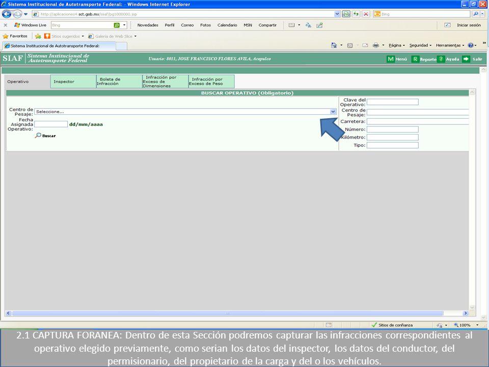Open Novedades in Windows Live toolbar

(148, 25)
